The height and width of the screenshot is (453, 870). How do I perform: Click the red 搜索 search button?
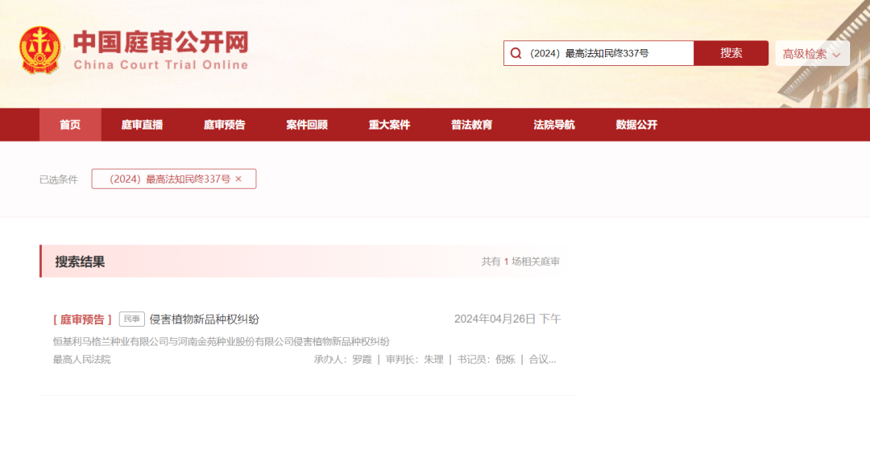click(731, 53)
